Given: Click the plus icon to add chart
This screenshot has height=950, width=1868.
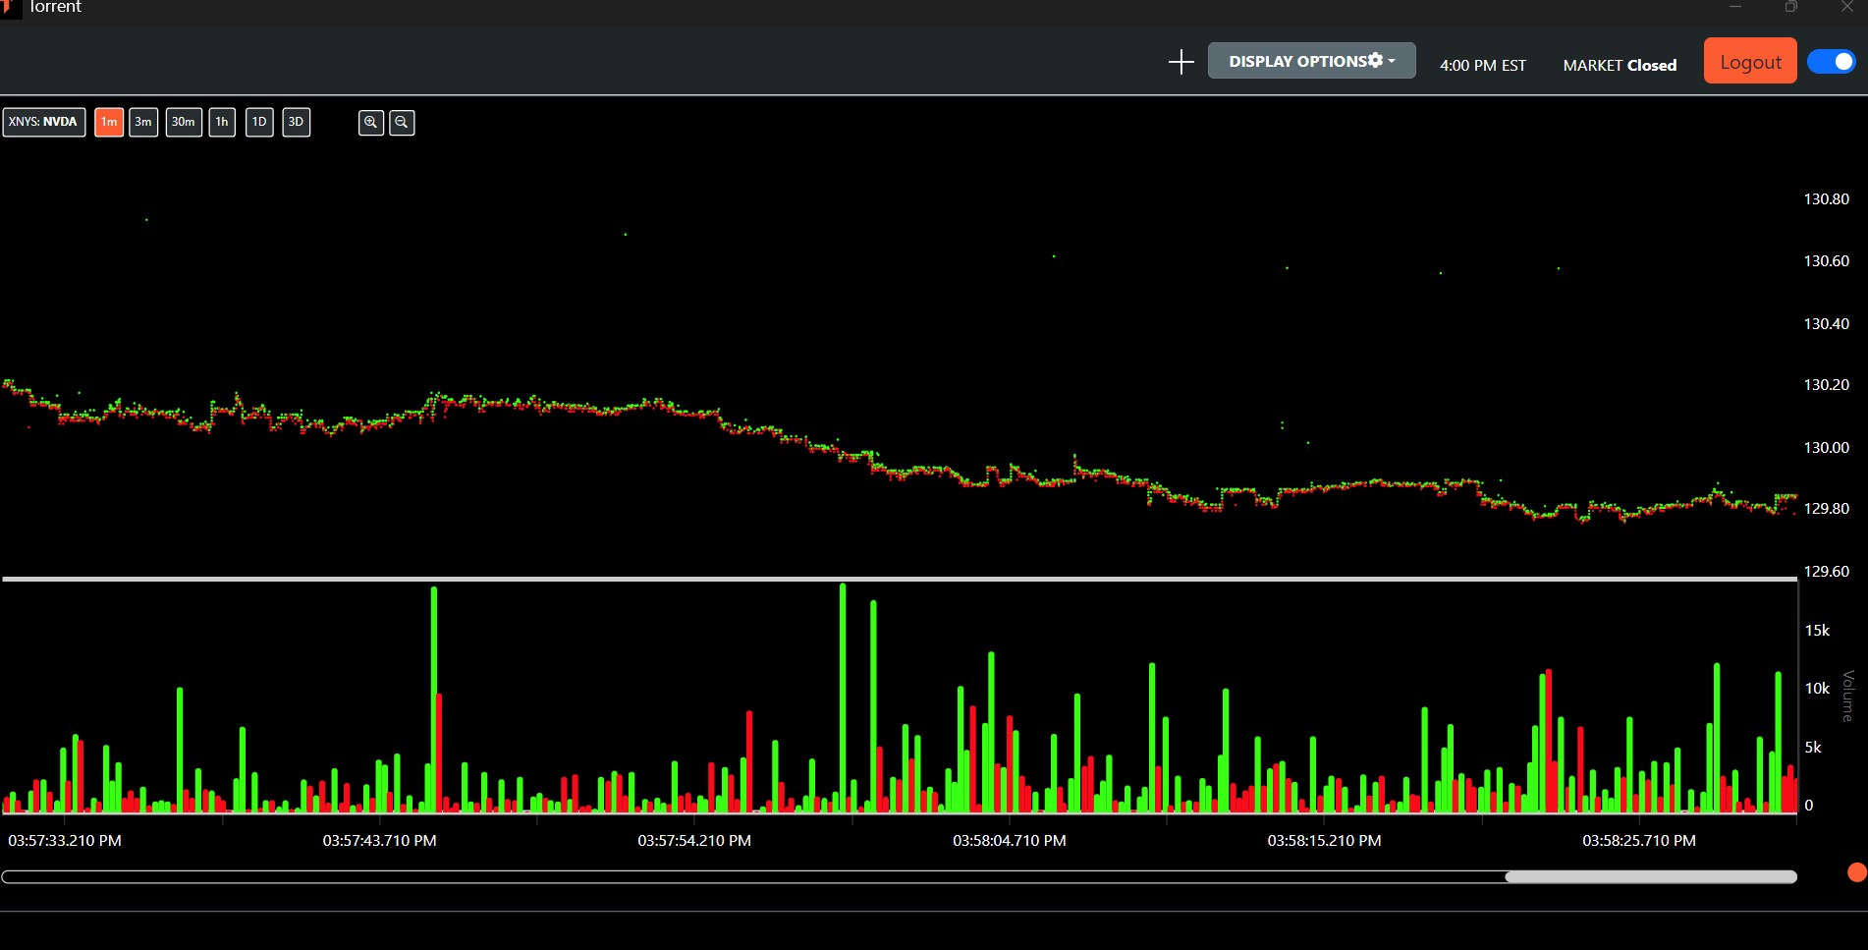Looking at the screenshot, I should 1181,62.
